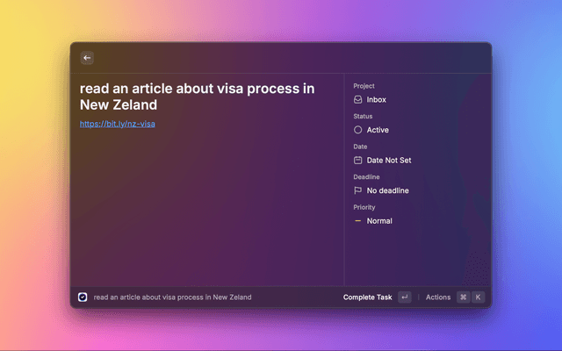
Task: Click the back arrow button
Action: click(x=87, y=58)
